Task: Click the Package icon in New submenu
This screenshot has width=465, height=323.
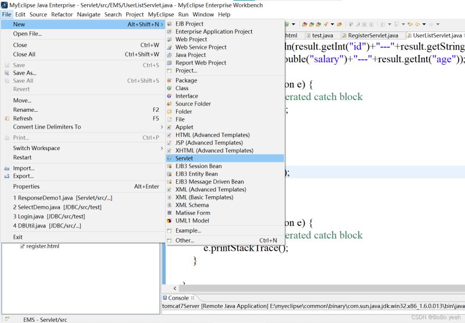Action: click(x=170, y=80)
